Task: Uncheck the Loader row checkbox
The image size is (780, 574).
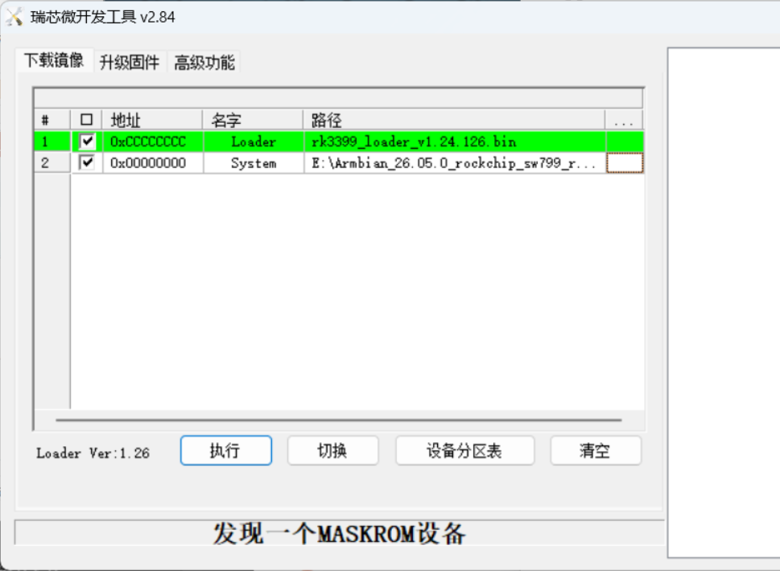Action: (87, 141)
